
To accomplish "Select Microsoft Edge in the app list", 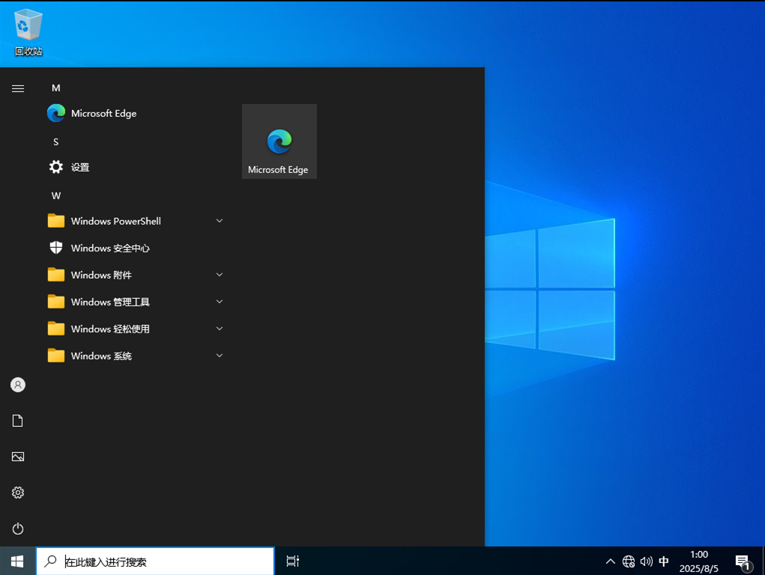I will point(103,113).
